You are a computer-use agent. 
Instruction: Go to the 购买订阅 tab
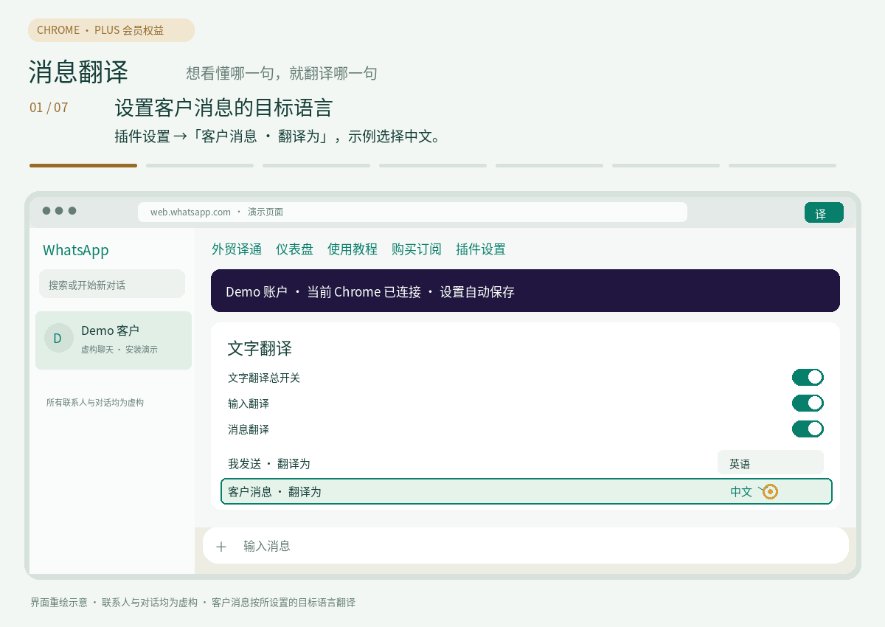(x=417, y=249)
